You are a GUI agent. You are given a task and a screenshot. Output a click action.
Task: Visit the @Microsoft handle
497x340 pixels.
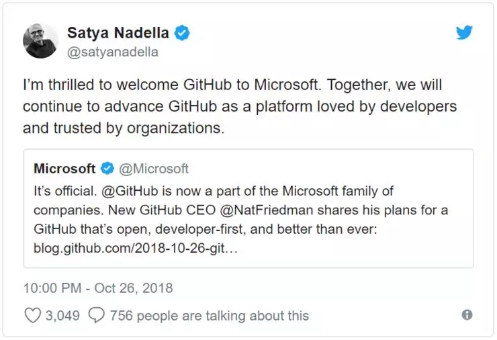[x=154, y=169]
